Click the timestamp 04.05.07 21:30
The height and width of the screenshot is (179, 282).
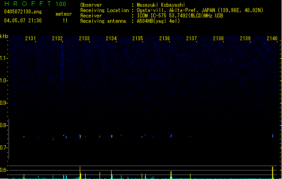point(23,21)
